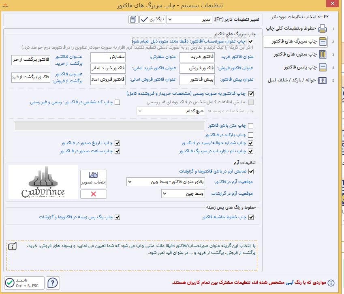Click the printer icon for general print settings
This screenshot has height=294, width=344.
(322, 28)
